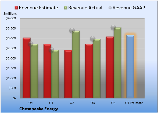Click the 'Q3' x-axis label

click(93, 103)
